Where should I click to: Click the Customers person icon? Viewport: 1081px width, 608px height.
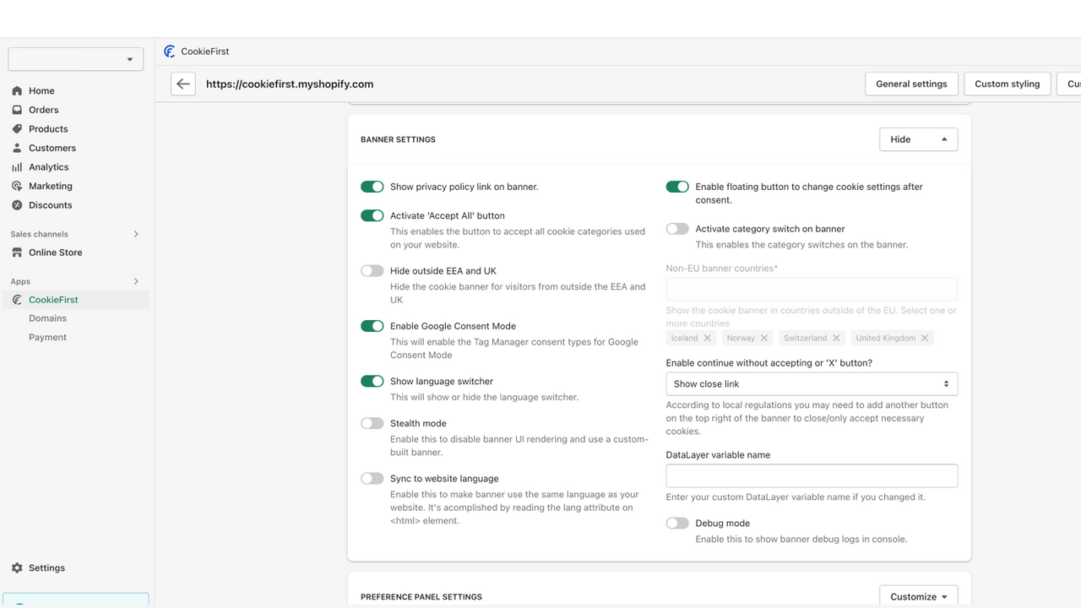(x=17, y=148)
